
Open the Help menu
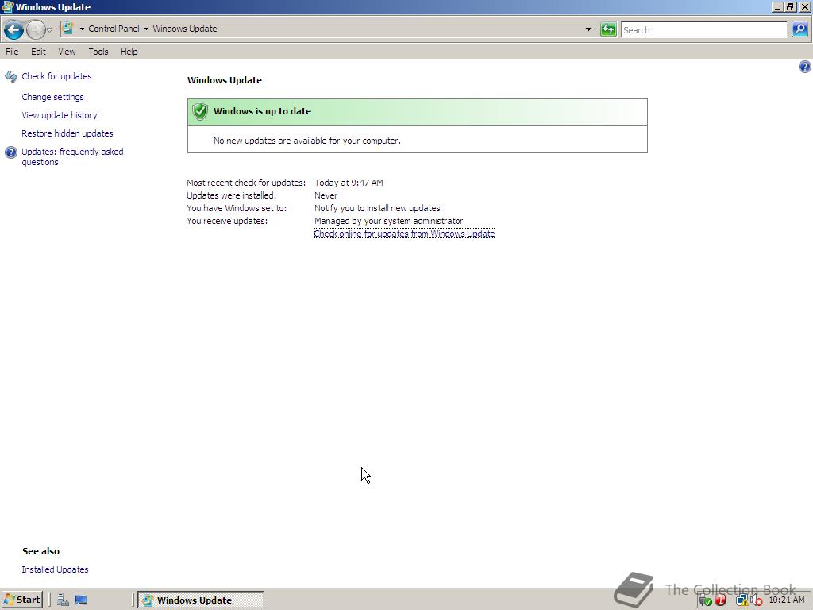(129, 52)
